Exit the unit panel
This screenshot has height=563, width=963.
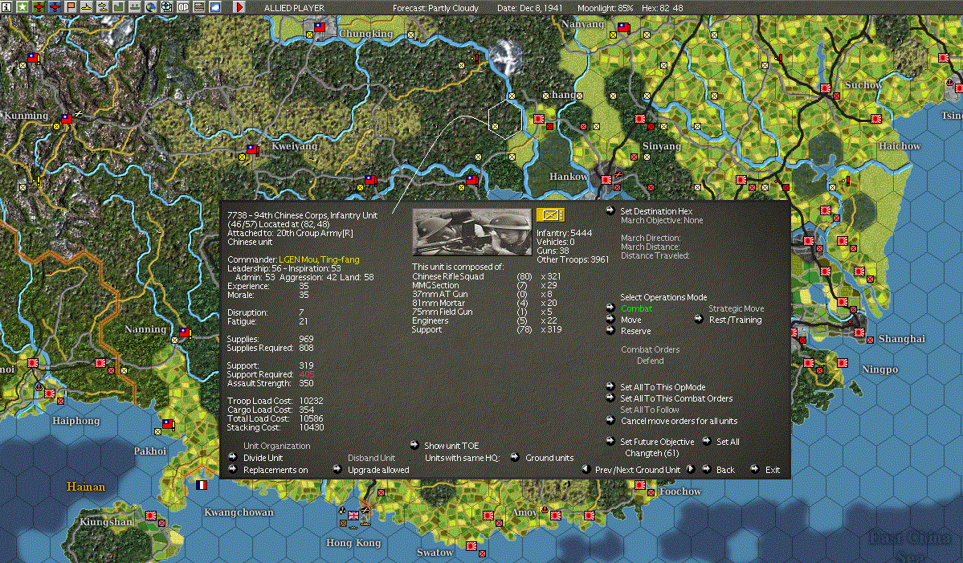(x=773, y=470)
